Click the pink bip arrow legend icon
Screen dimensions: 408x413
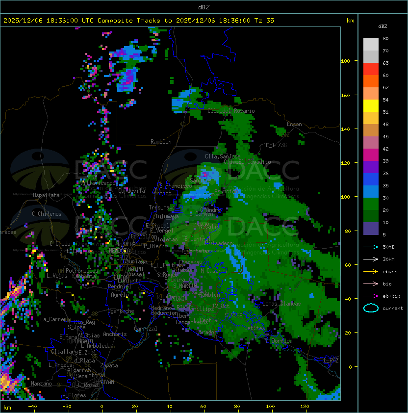pyautogui.click(x=371, y=284)
